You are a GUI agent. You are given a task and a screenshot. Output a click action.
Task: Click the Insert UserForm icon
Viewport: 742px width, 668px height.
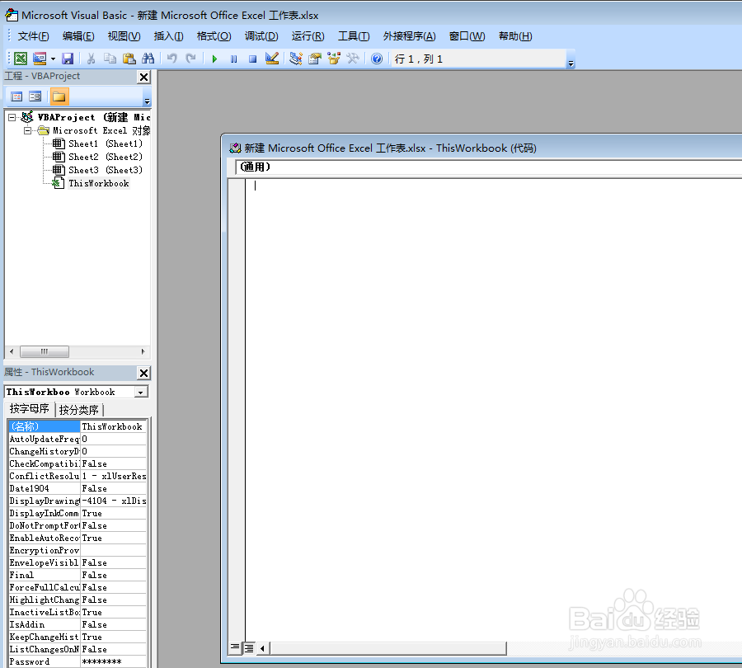pyautogui.click(x=40, y=59)
